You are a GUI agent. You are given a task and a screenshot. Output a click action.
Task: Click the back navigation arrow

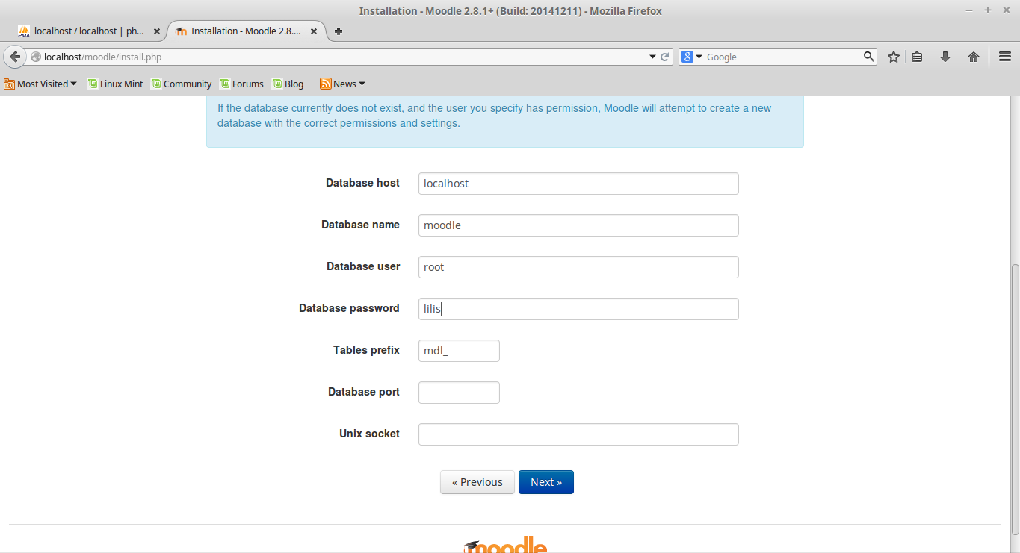click(15, 56)
